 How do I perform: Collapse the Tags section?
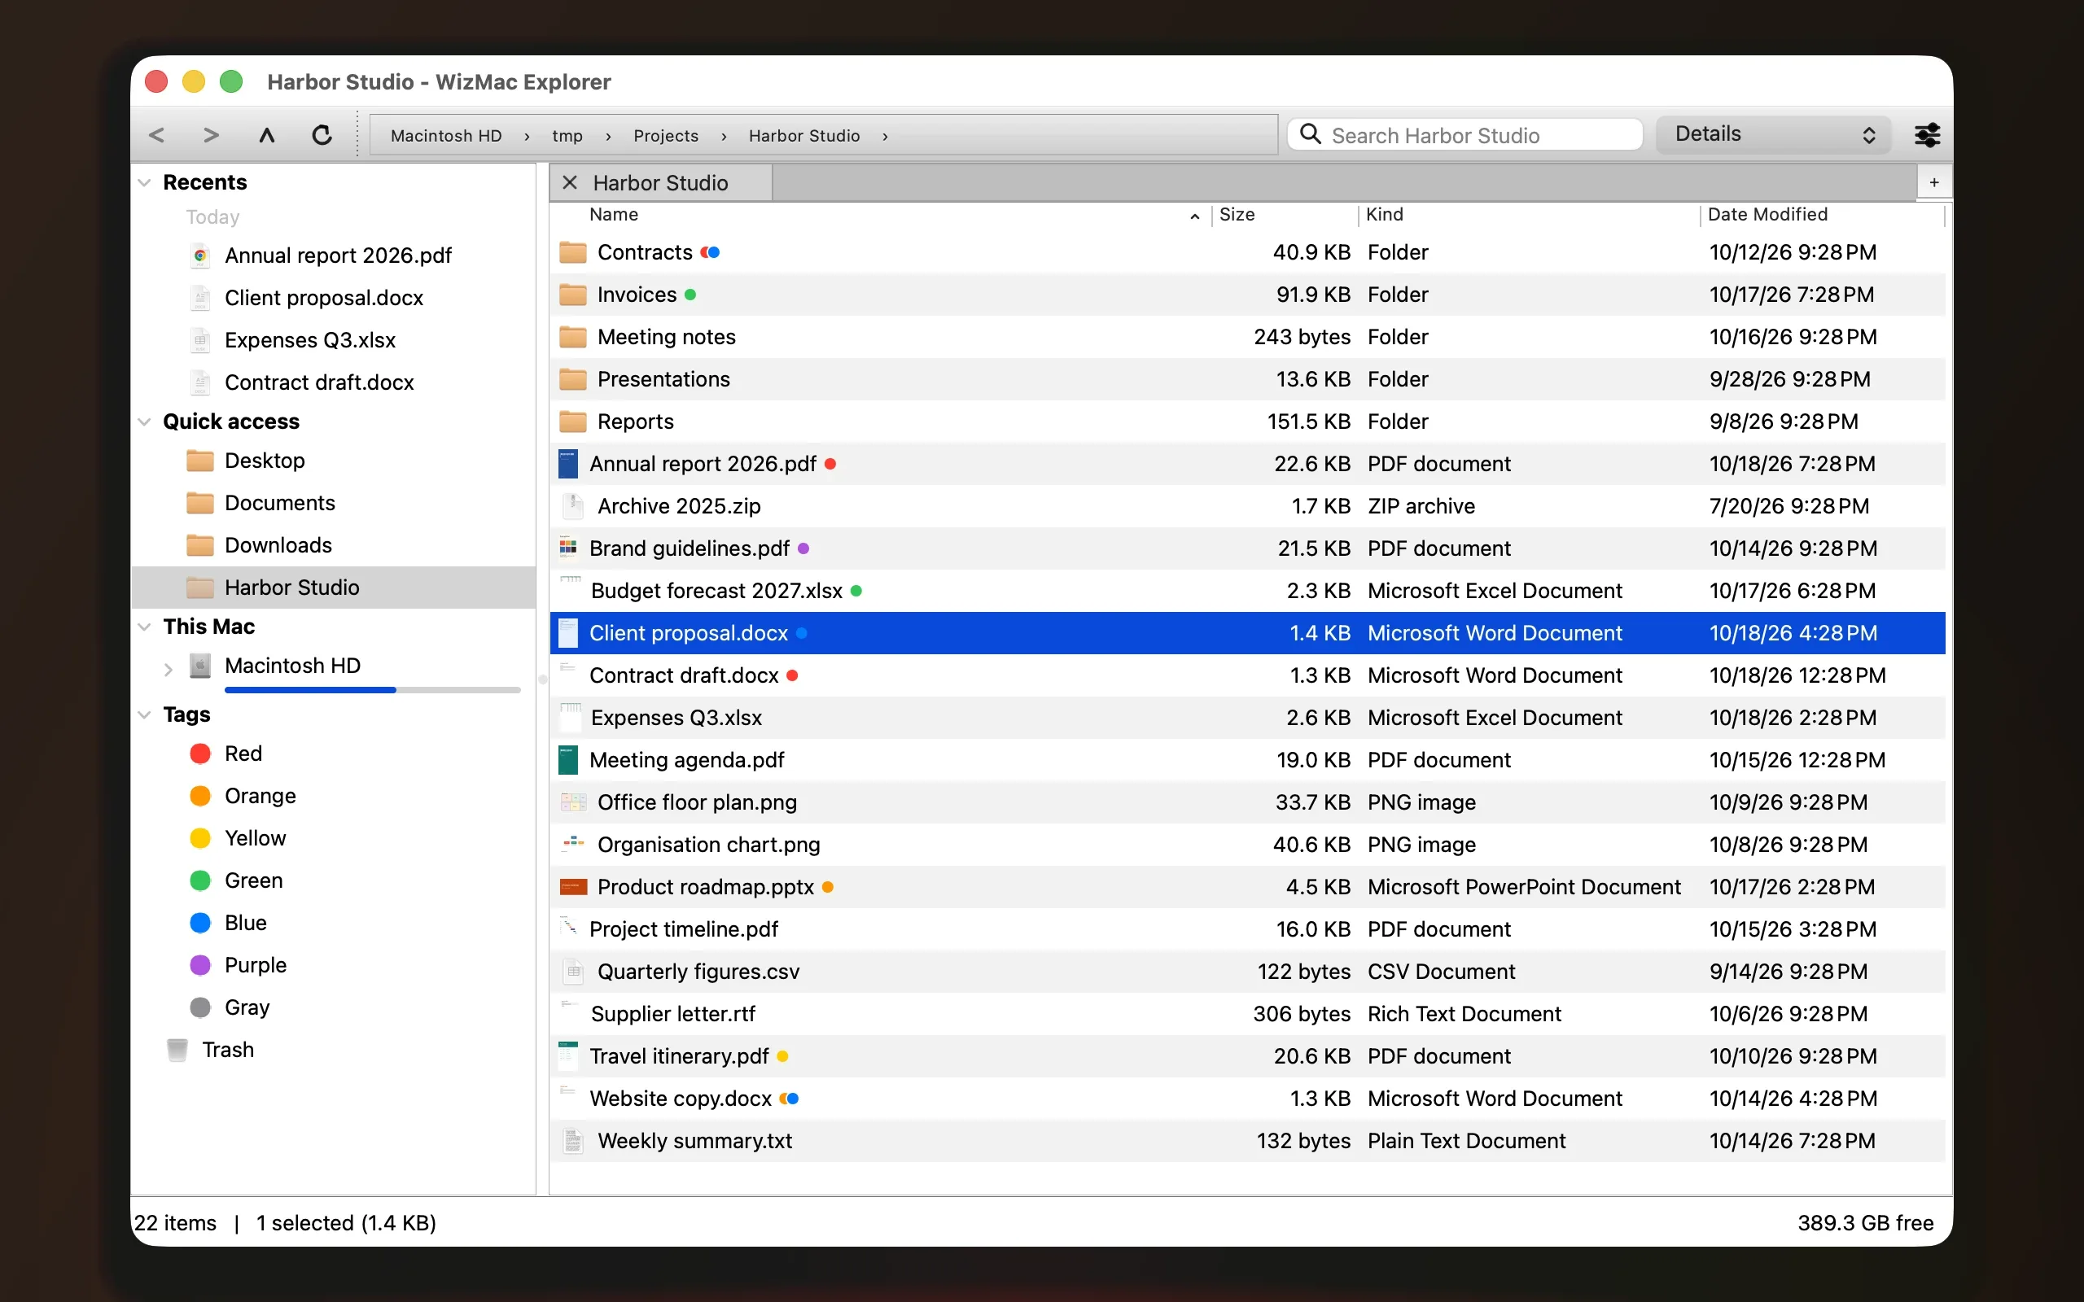(145, 714)
